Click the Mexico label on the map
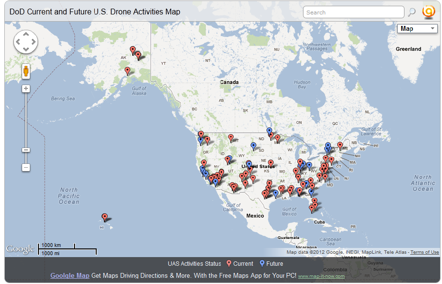The image size is (442, 284). [x=255, y=216]
